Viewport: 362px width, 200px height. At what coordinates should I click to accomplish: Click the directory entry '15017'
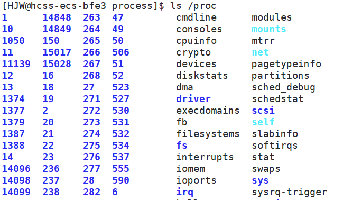[57, 52]
